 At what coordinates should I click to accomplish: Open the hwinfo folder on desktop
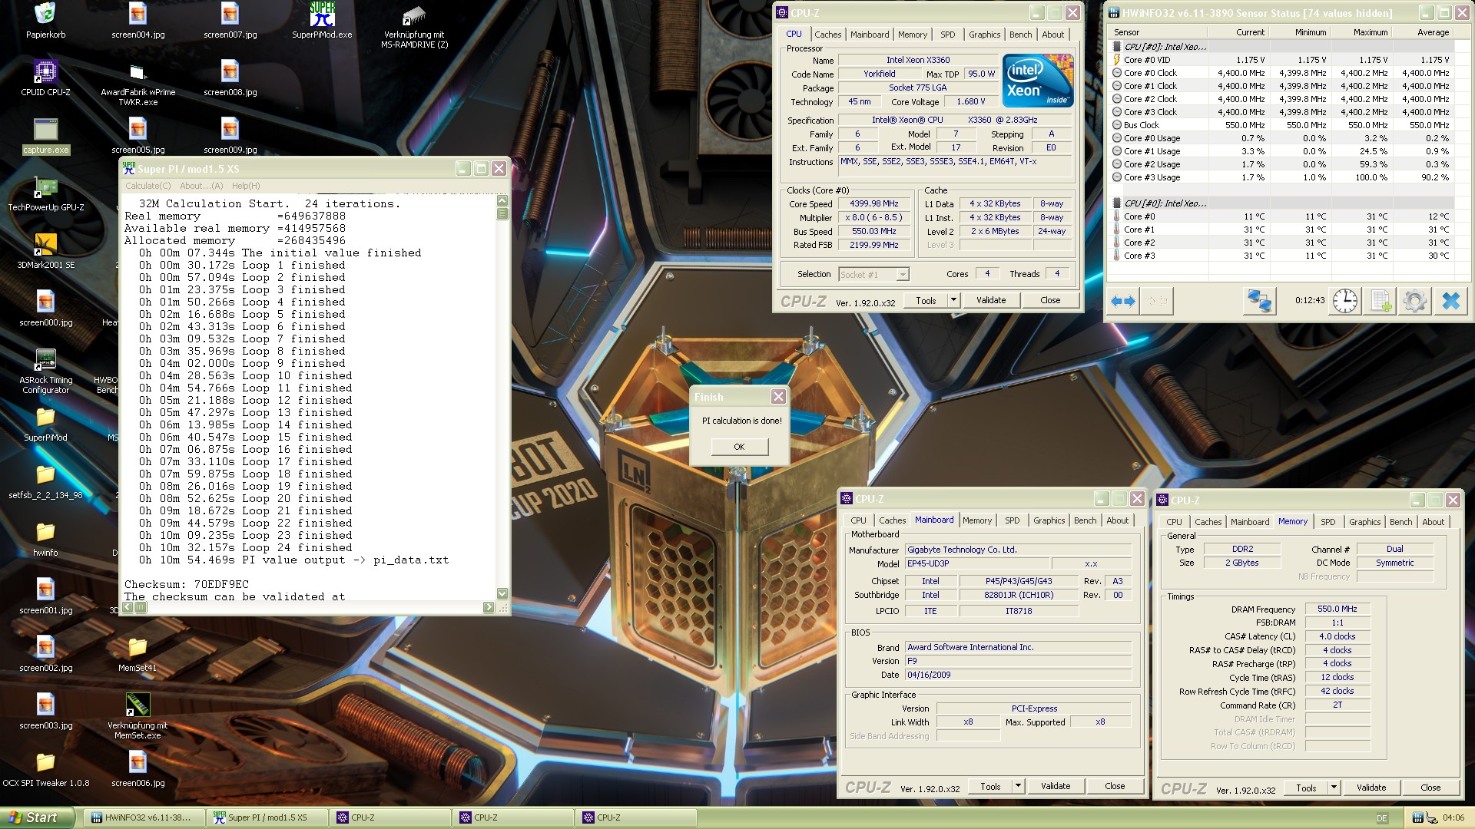click(x=45, y=532)
